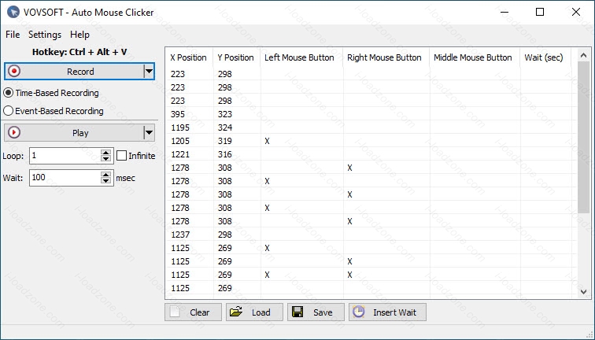
Task: Select the row with X Position 395
Action: [x=371, y=114]
